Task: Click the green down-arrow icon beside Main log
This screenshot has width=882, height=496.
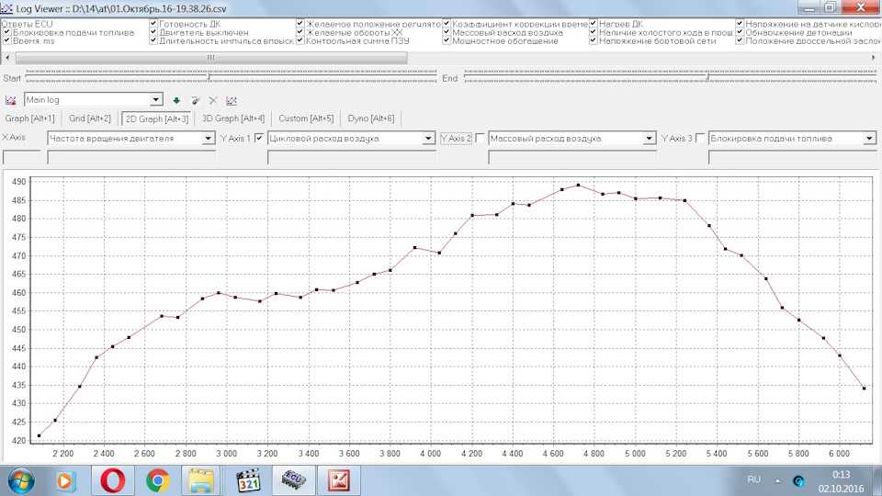Action: [176, 100]
